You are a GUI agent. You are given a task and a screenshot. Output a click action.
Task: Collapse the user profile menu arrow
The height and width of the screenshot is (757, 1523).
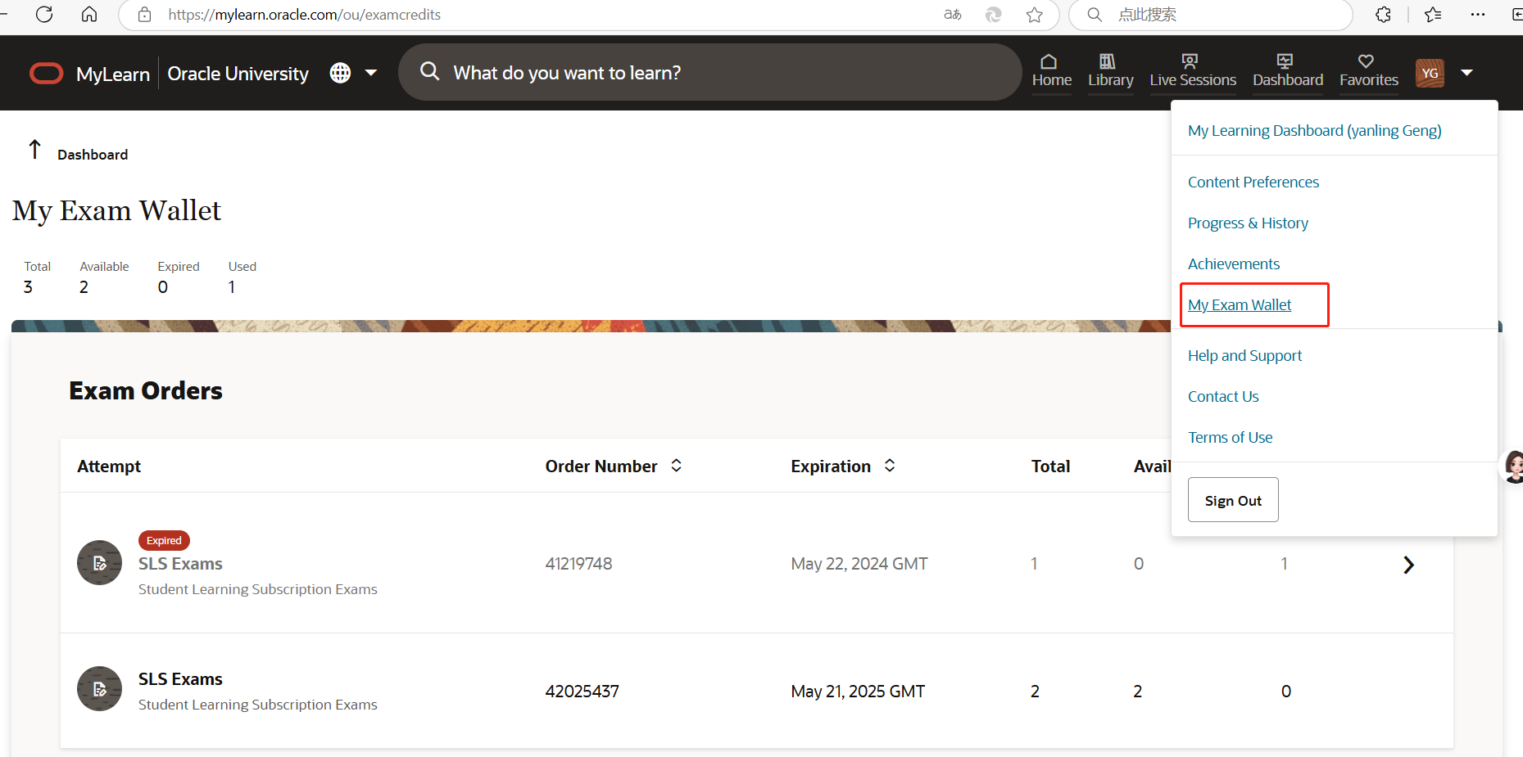pyautogui.click(x=1467, y=73)
